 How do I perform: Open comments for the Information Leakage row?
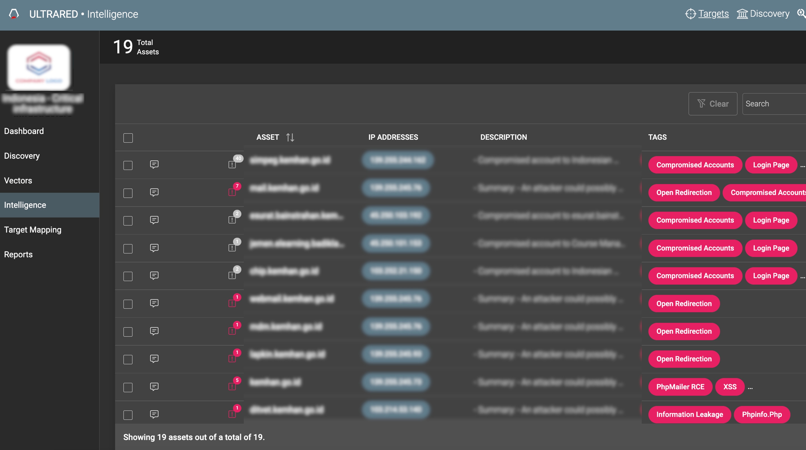click(x=154, y=414)
